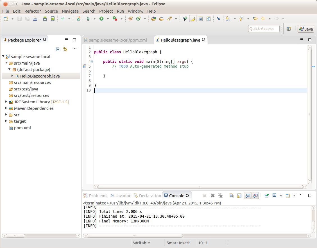Screen dimensions: 317x248
Task: Remove all terminated launches in Console
Action: coord(220,195)
